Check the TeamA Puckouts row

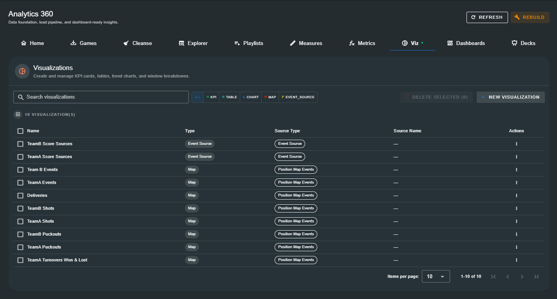[20, 247]
